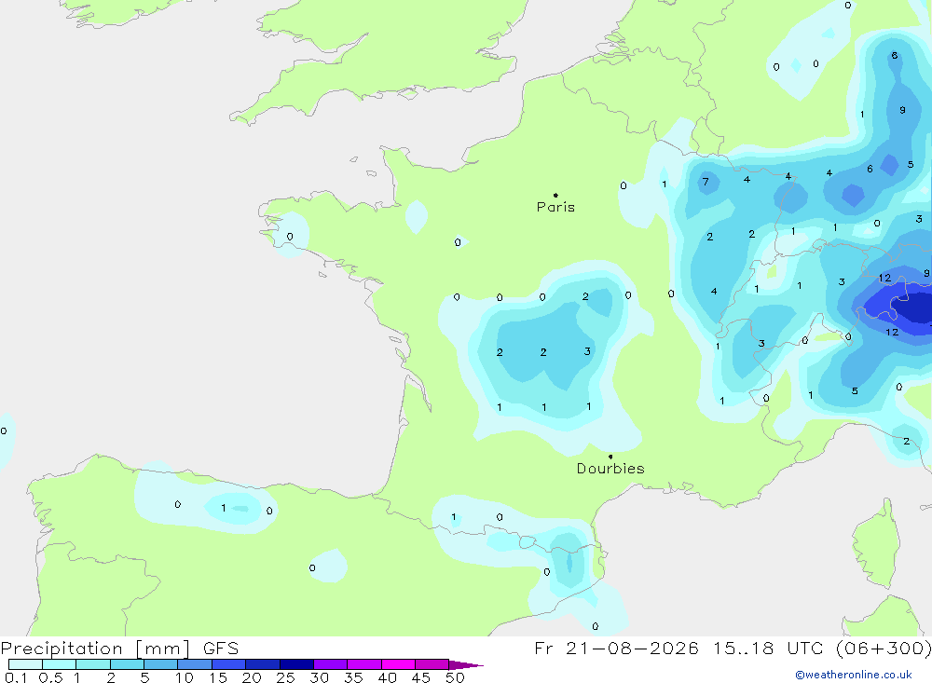Pick the 35–40 mm violet legend swatch
Image resolution: width=932 pixels, height=683 pixels.
click(363, 664)
